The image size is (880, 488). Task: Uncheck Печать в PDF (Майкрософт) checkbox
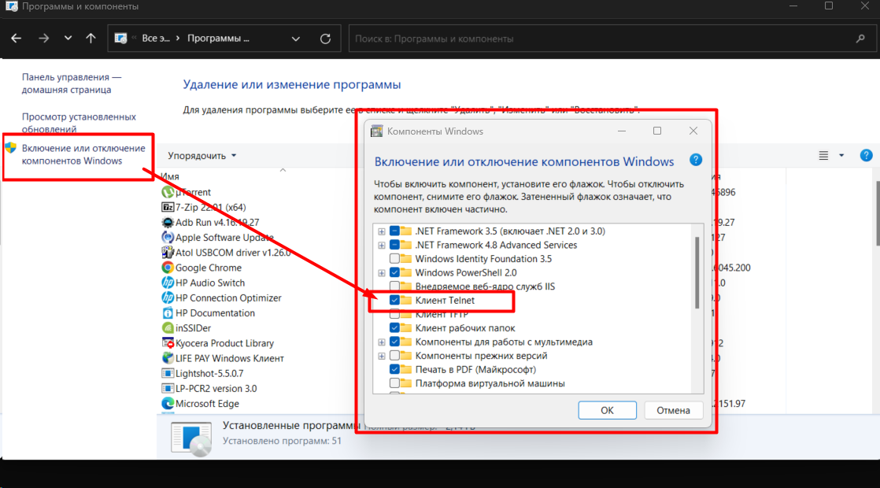(394, 369)
